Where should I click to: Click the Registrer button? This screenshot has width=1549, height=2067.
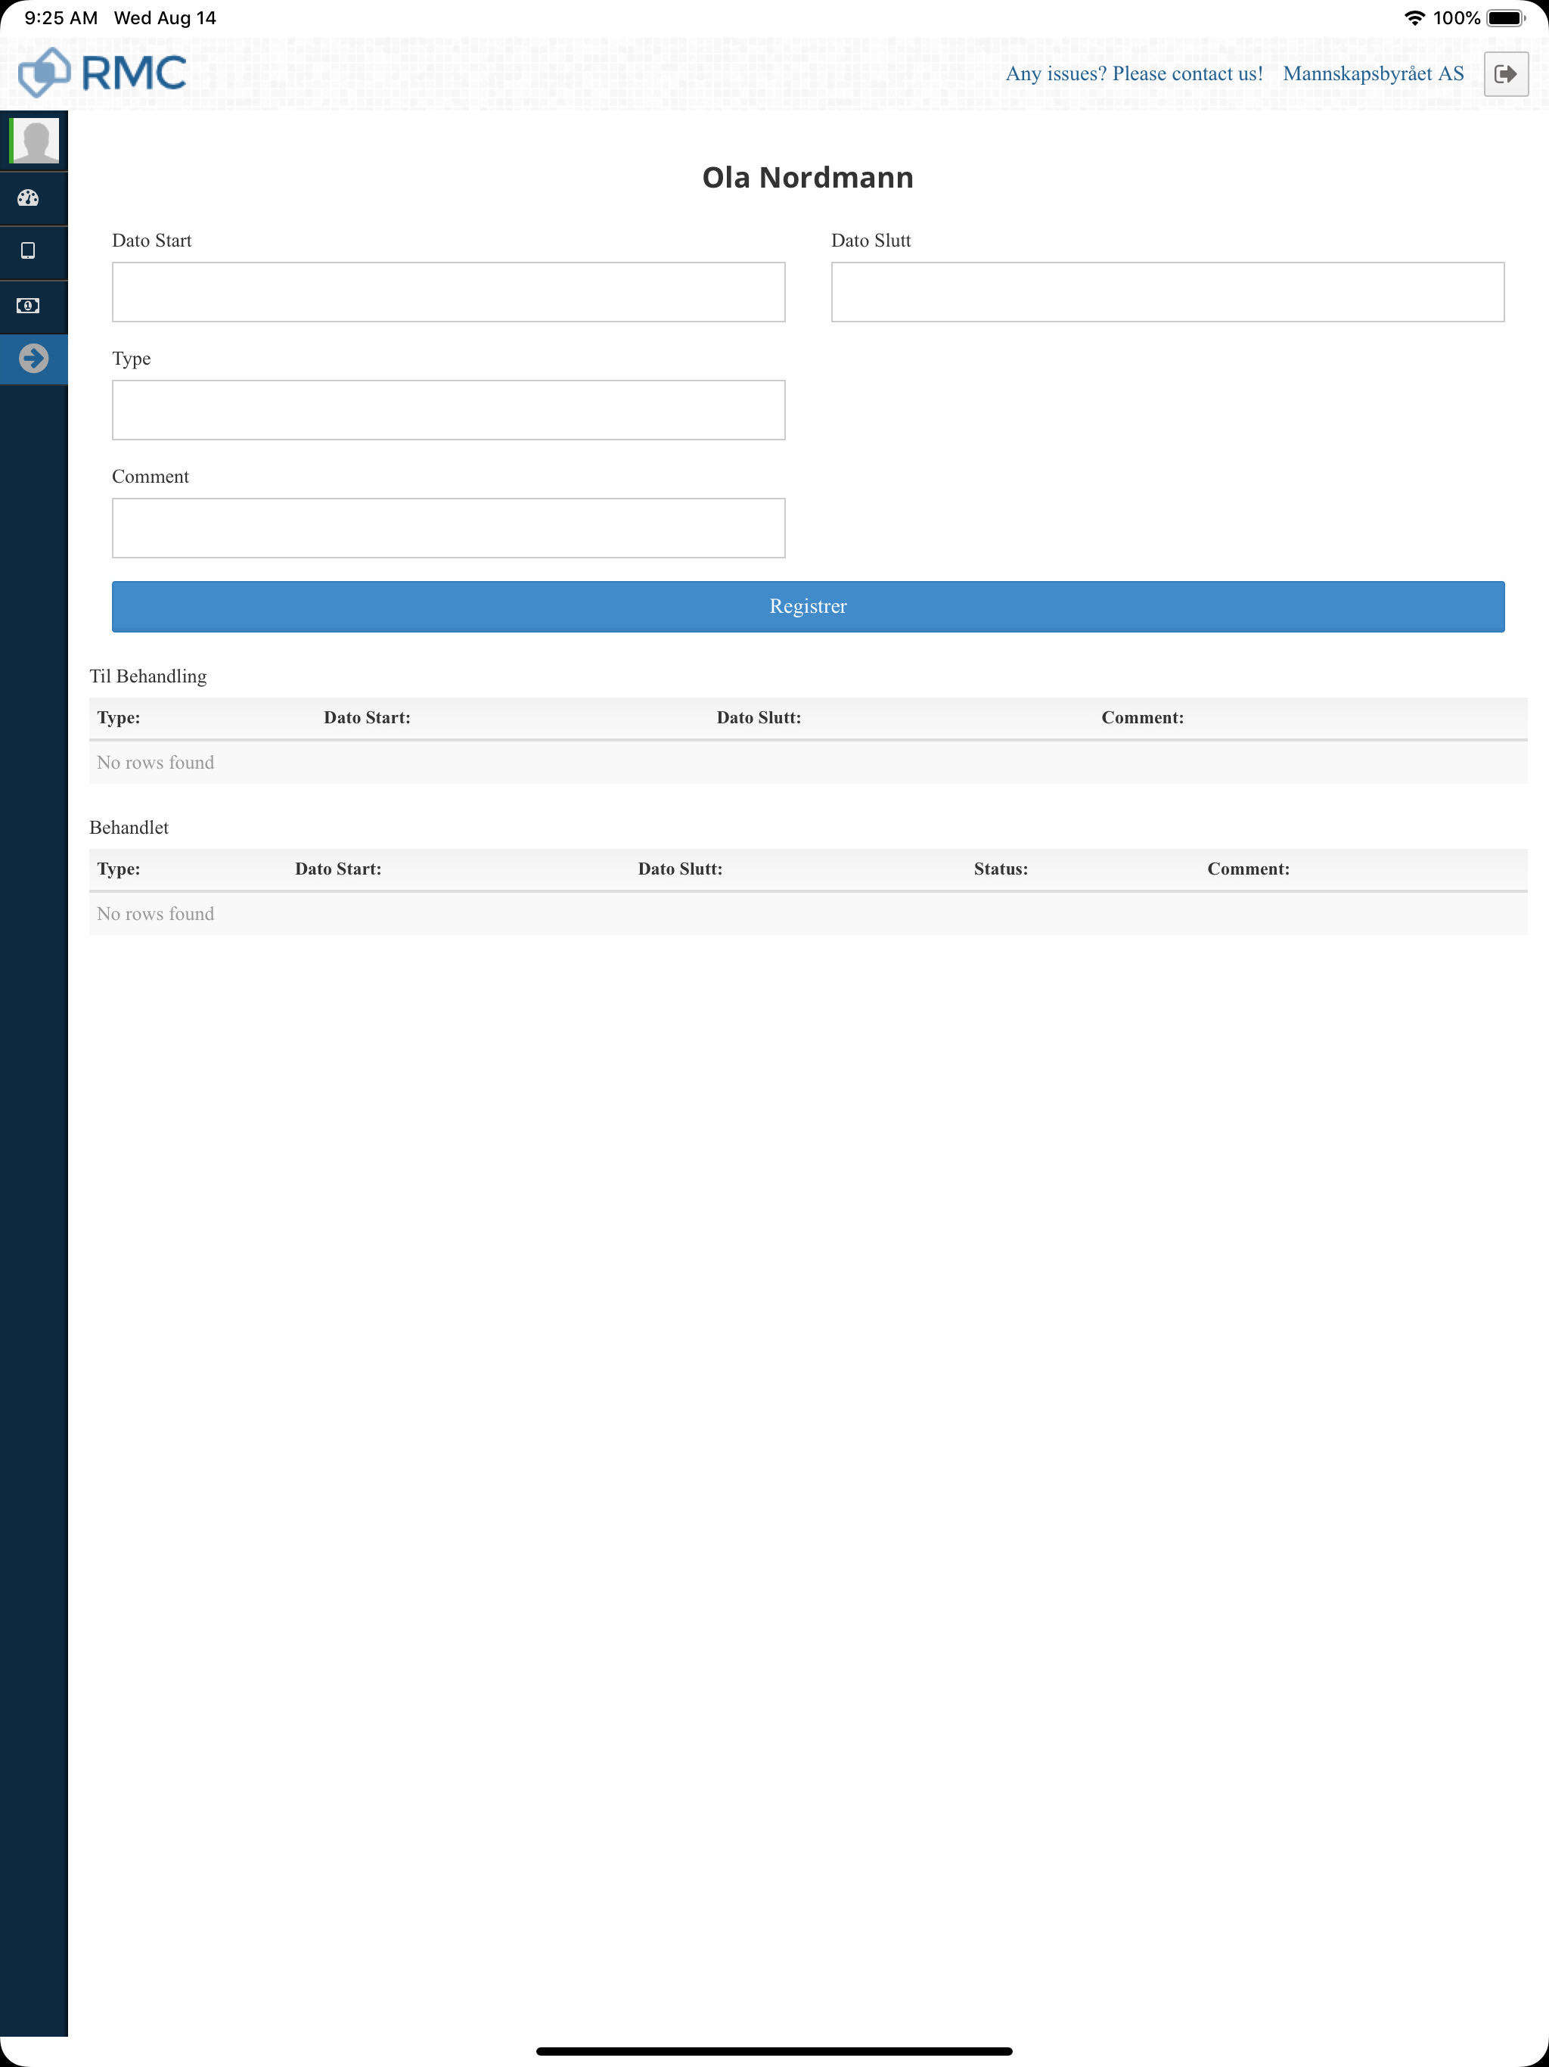coord(808,607)
